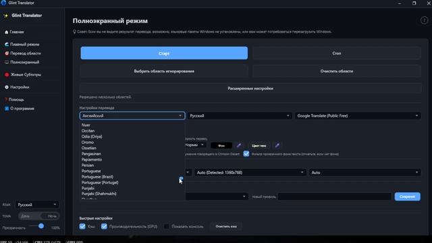Open Google Translate engine dropdown
Image resolution: width=432 pixels, height=243 pixels.
coord(358,115)
